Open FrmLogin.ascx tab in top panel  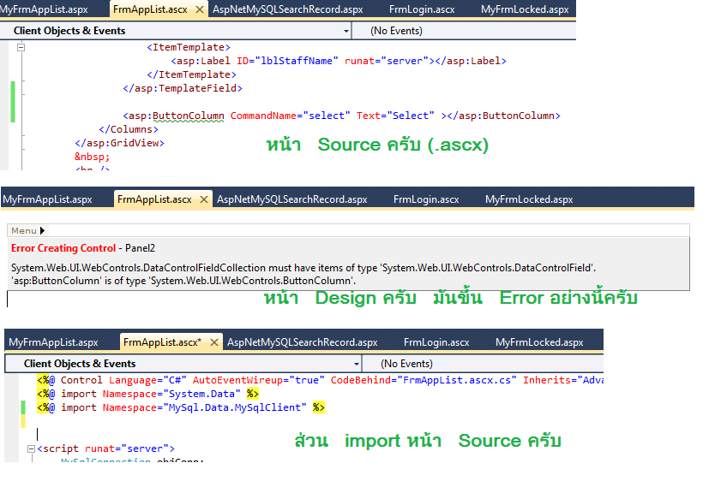[x=422, y=9]
